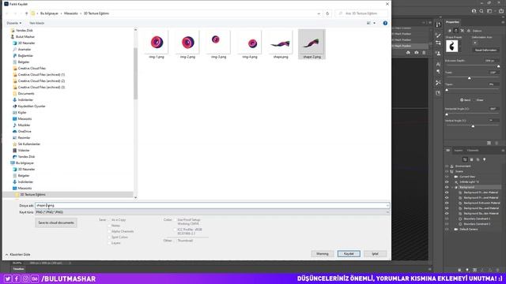Open the adjustments sliders icon in side strip
Screen dimensions: 506x284
[x=438, y=43]
